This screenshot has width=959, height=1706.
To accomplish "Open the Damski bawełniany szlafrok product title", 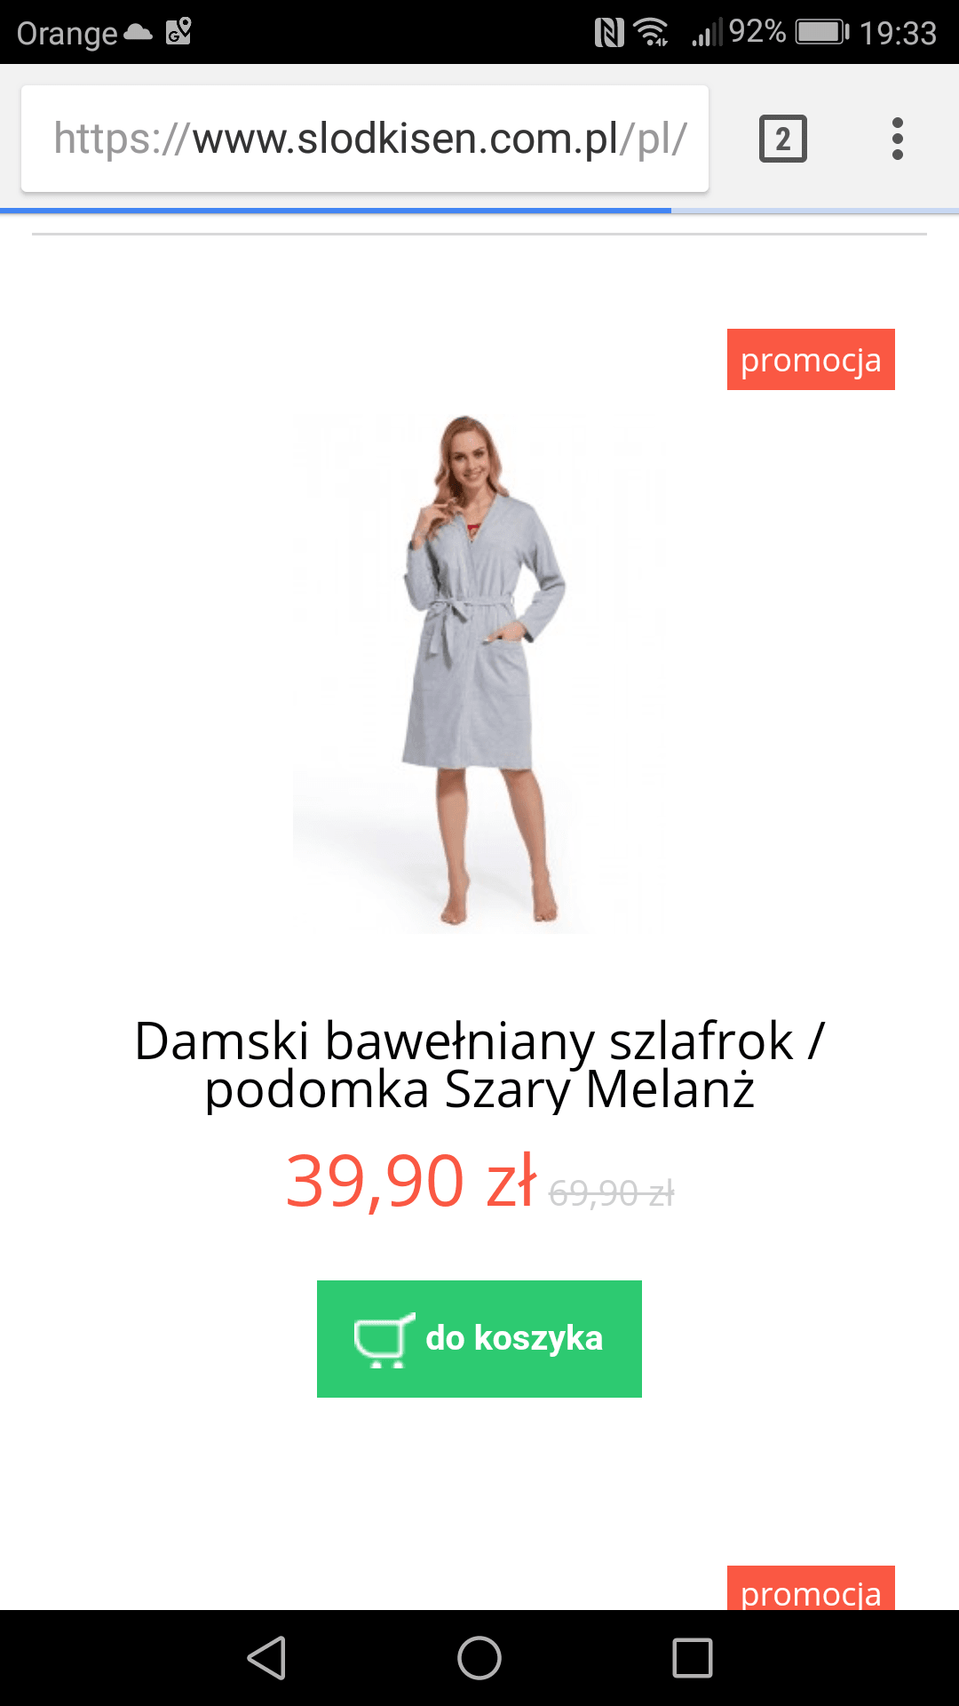I will (x=479, y=1064).
